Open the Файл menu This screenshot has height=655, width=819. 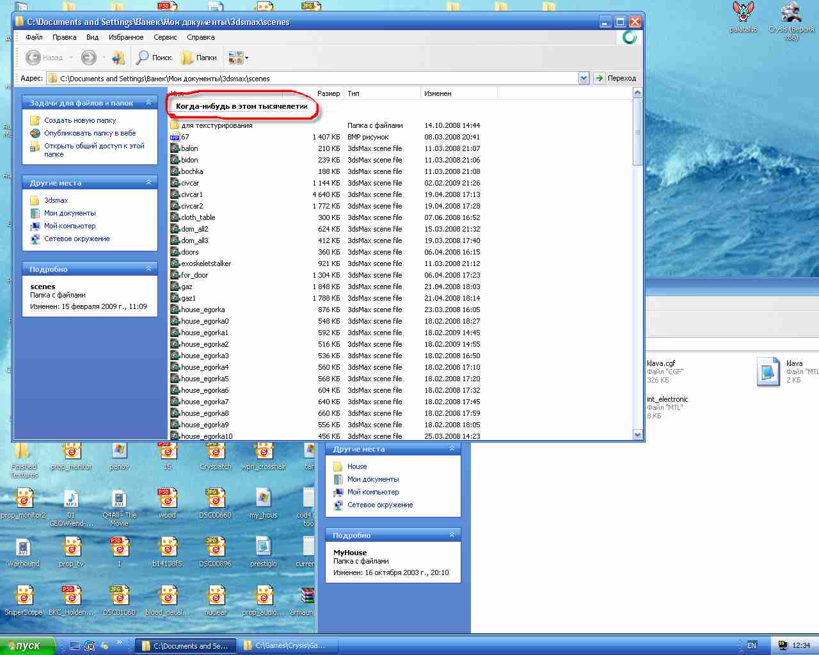pos(34,37)
